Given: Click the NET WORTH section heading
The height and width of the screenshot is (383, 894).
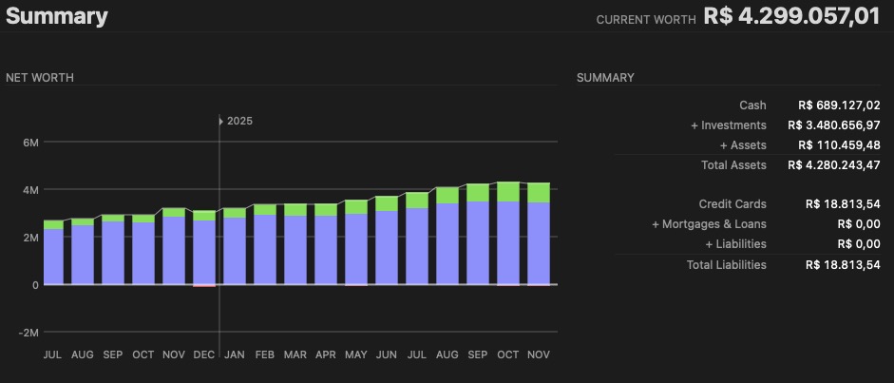Looking at the screenshot, I should (40, 77).
